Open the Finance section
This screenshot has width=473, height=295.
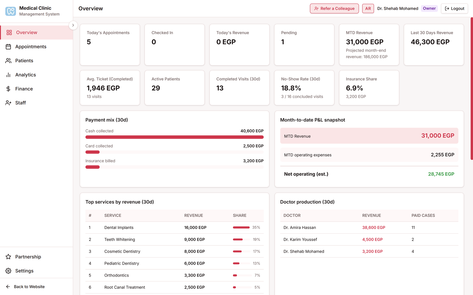(x=37, y=89)
